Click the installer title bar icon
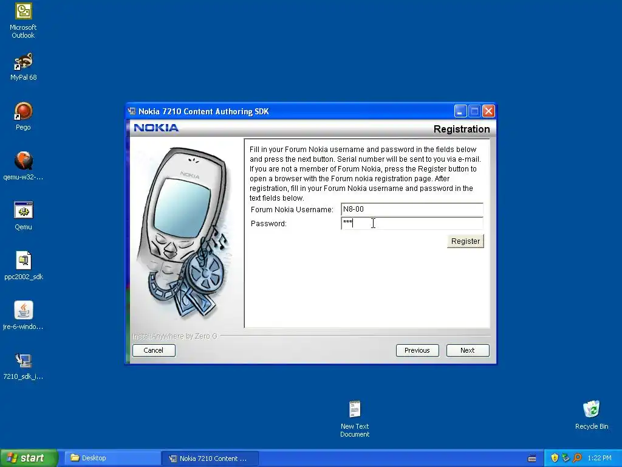Viewport: 622px width, 467px height. (x=132, y=111)
